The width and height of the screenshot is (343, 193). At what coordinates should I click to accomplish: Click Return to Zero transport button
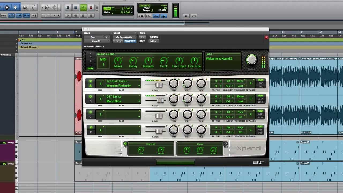[x=68, y=16]
